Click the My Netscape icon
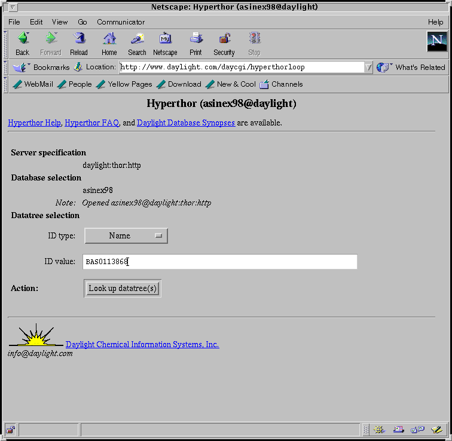 click(x=165, y=44)
